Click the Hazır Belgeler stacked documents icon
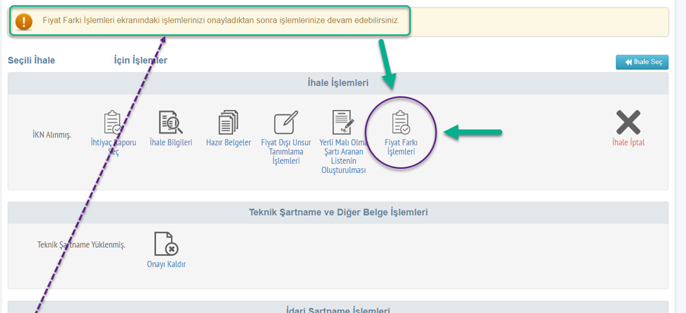686x313 pixels. tap(228, 123)
